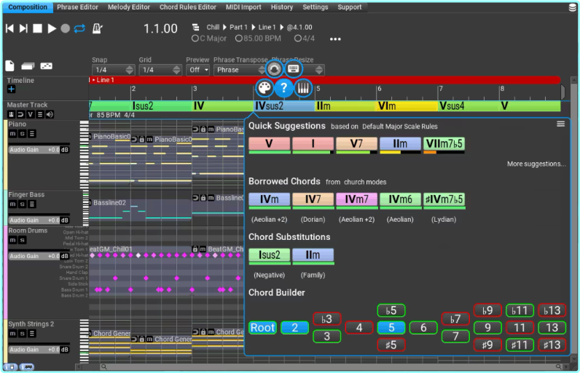The width and height of the screenshot is (580, 373).
Task: Click the piano keyboard bubble icon
Action: [303, 88]
